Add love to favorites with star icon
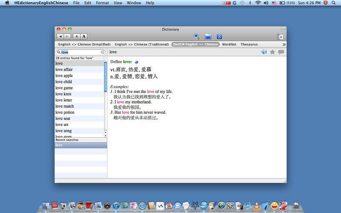The width and height of the screenshot is (341, 213). pos(272,52)
